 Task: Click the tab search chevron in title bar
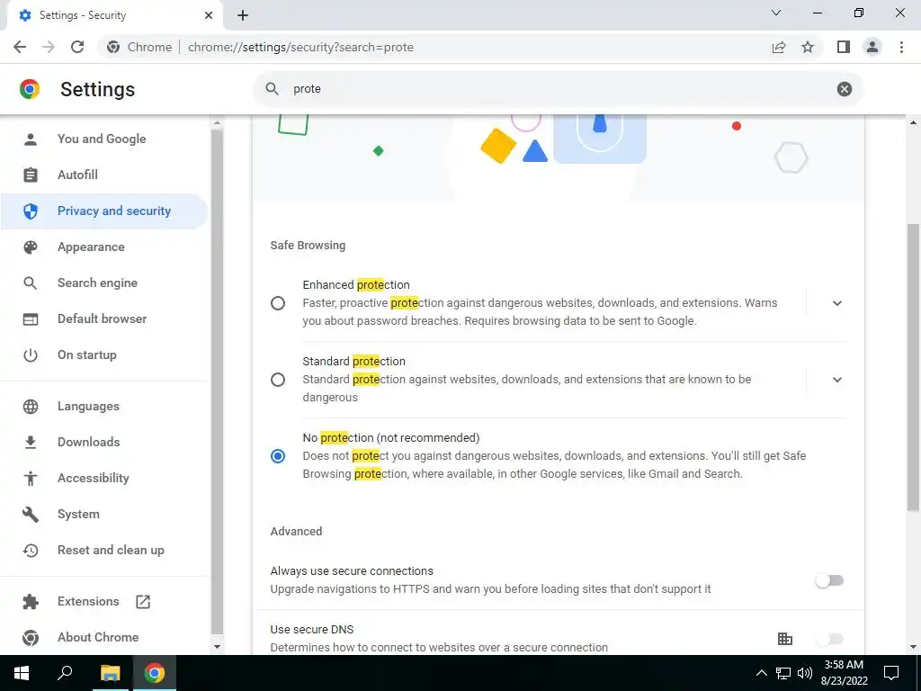pos(776,13)
